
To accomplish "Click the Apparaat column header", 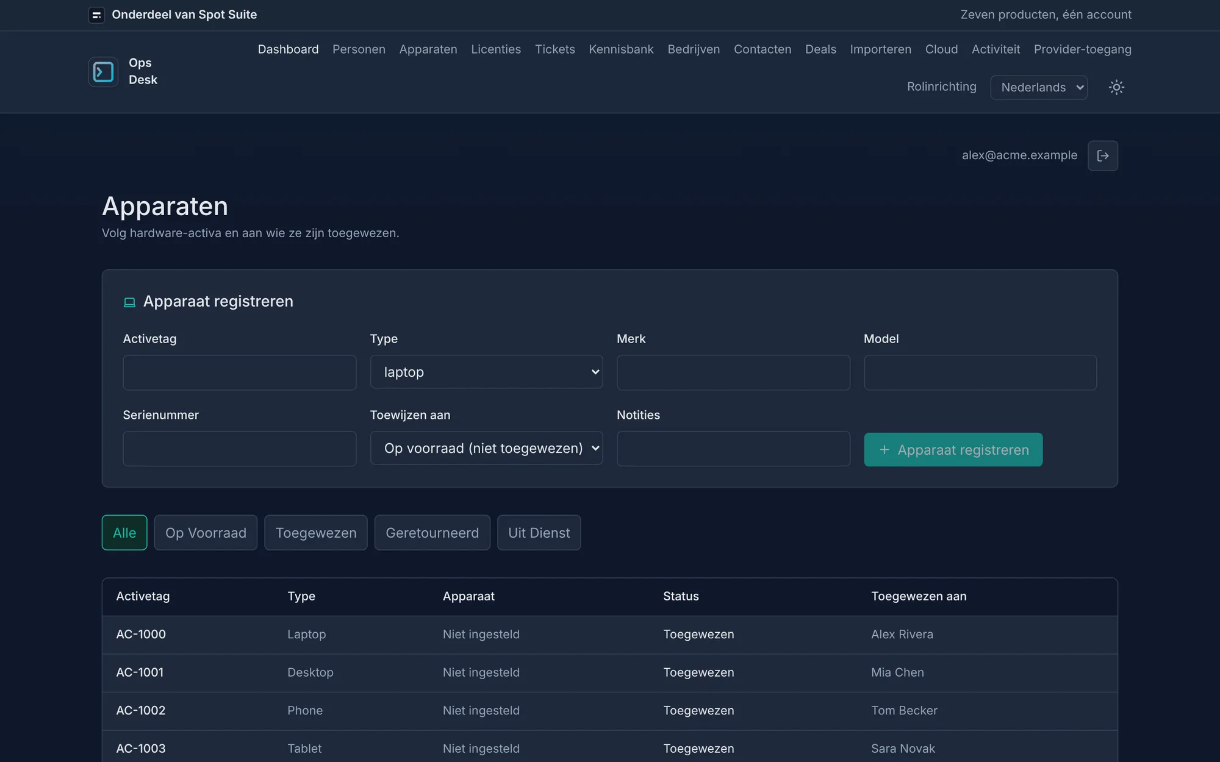I will 468,596.
